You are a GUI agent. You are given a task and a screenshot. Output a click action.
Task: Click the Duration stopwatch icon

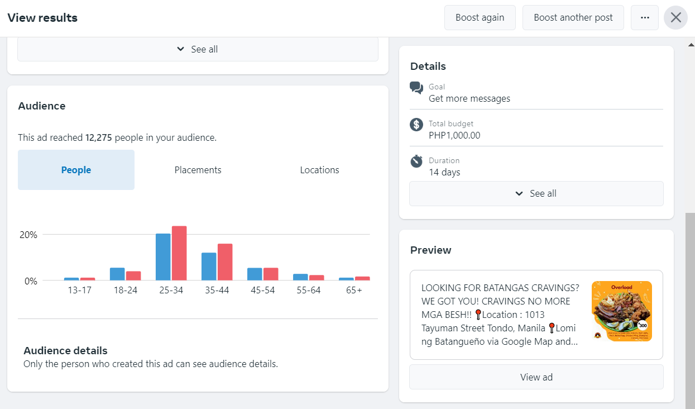(416, 161)
